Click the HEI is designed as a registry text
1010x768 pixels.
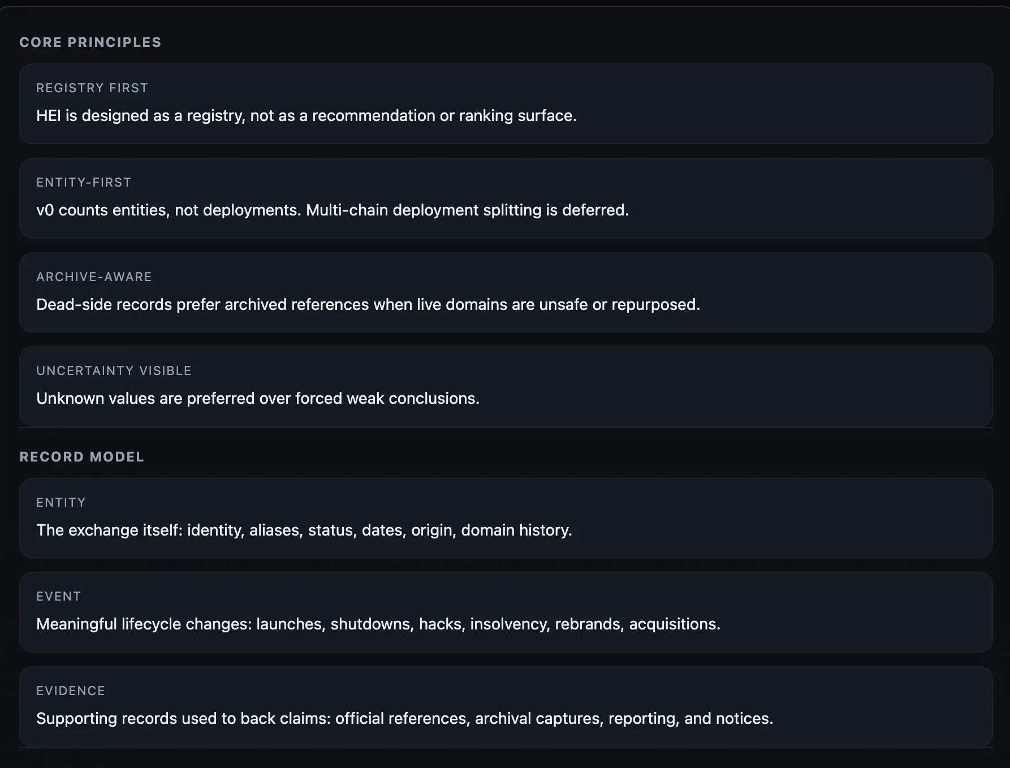click(x=307, y=115)
